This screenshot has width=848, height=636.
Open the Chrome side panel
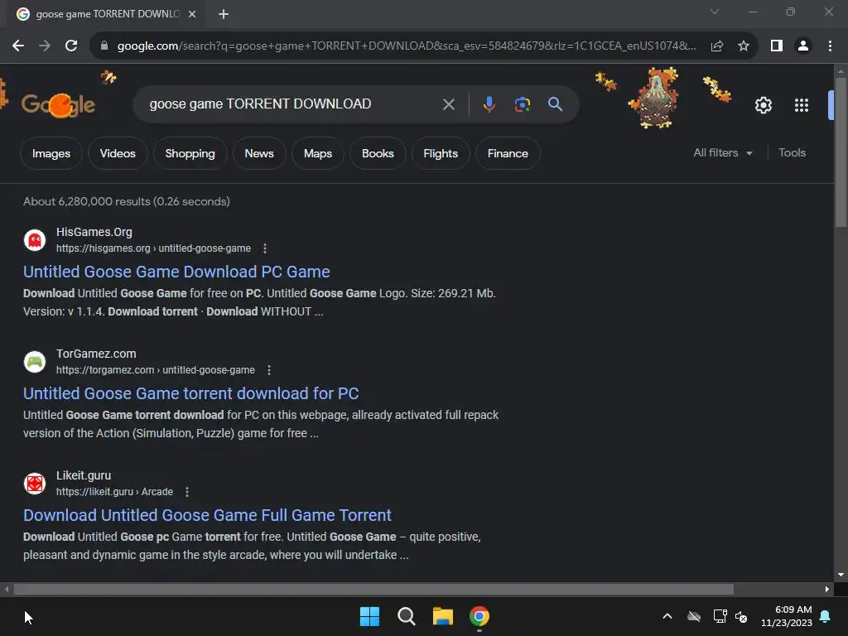point(777,46)
